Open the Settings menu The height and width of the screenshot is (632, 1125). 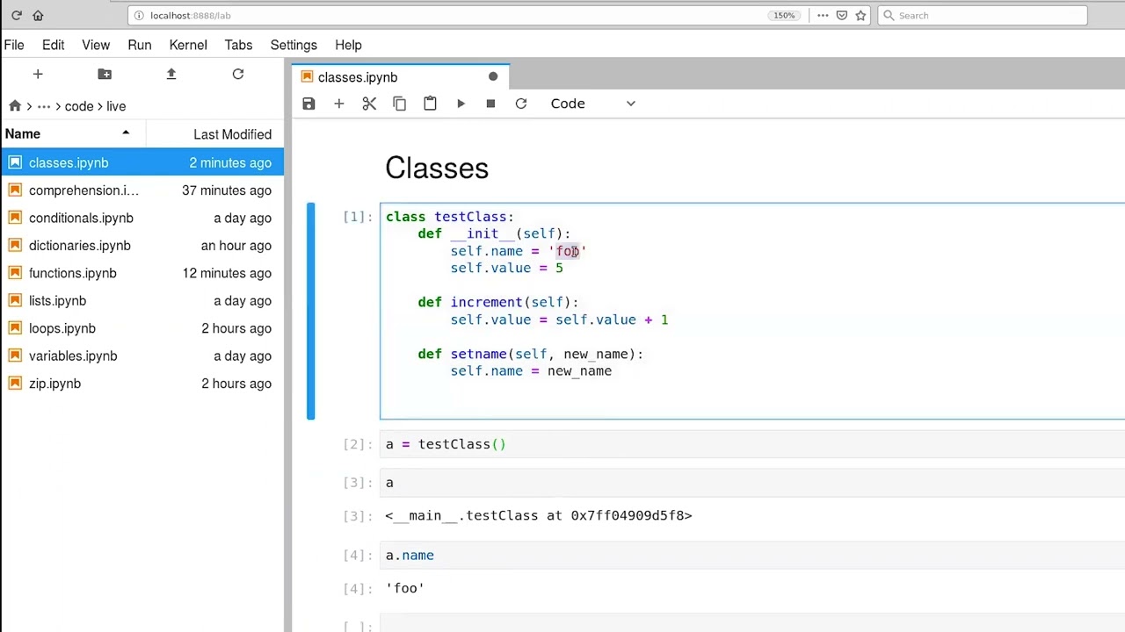click(x=294, y=45)
